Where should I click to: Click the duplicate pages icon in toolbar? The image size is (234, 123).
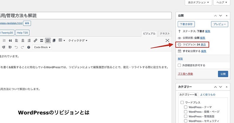(x=54, y=41)
